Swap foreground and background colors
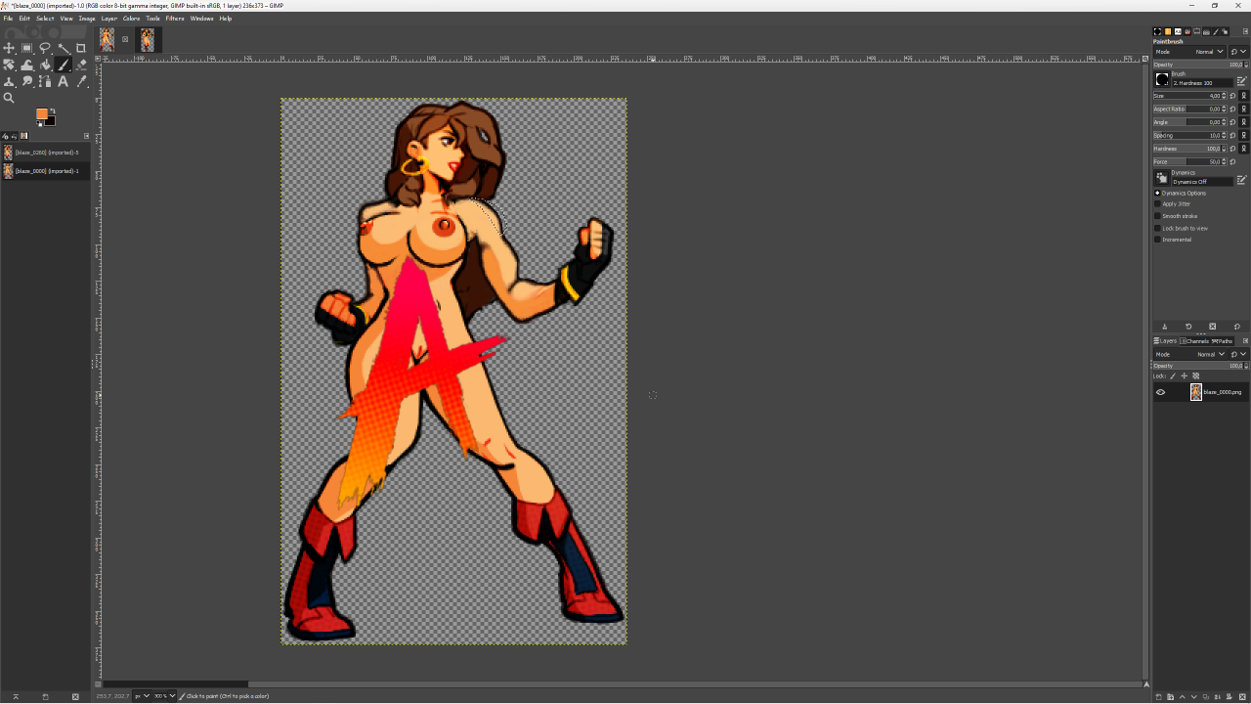The image size is (1251, 704). click(53, 110)
